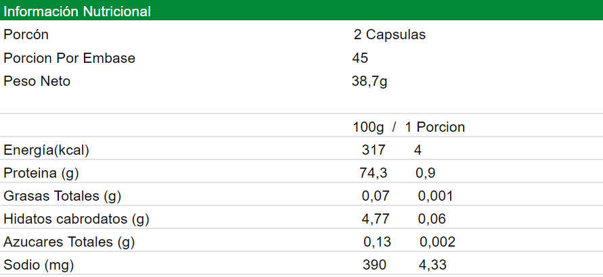
Task: Click the 0,002 sugar per portion value
Action: click(x=437, y=242)
